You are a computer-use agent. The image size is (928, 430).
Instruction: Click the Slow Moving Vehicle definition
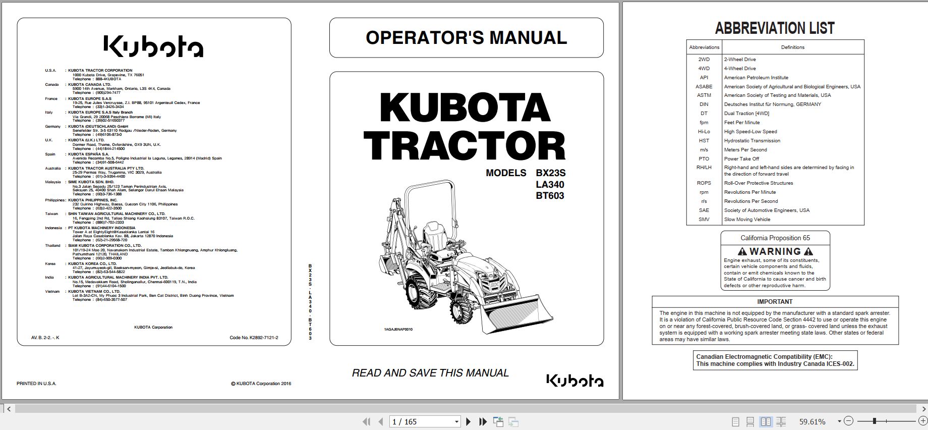(x=747, y=220)
